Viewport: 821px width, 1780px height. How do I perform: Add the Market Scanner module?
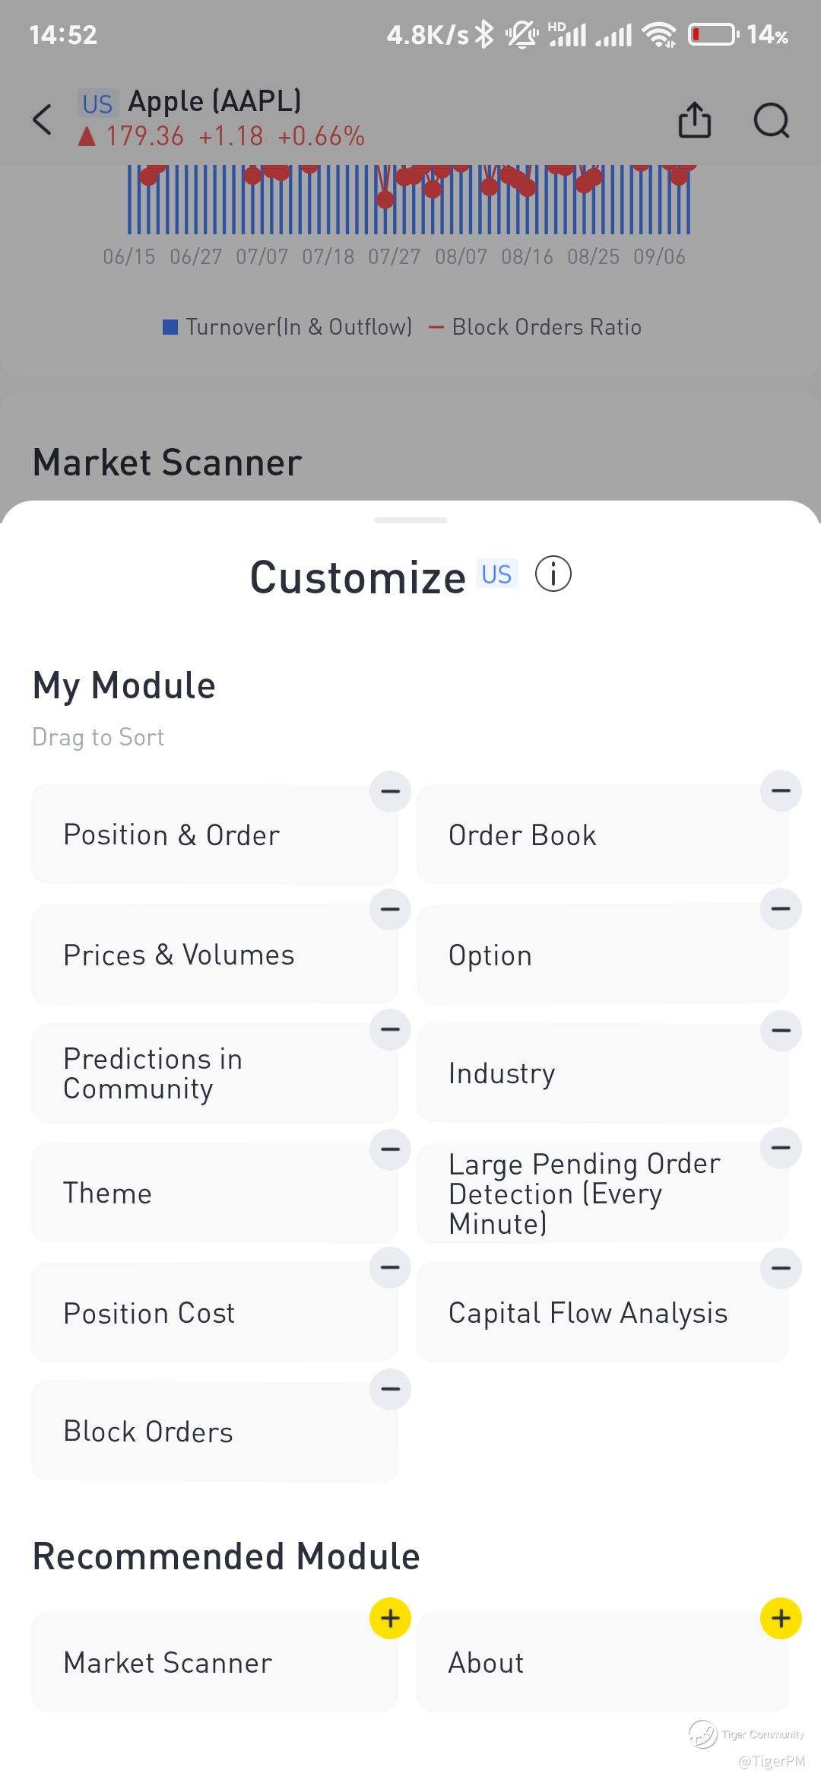[x=390, y=1618]
